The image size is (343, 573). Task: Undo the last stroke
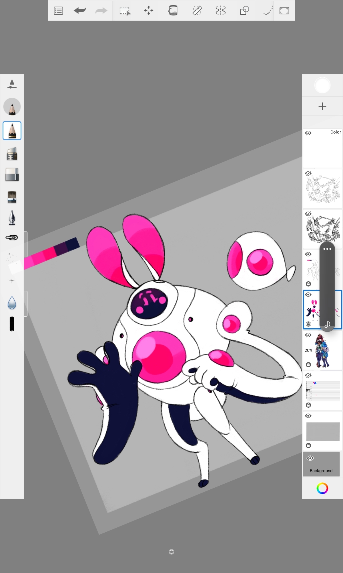[x=80, y=11]
